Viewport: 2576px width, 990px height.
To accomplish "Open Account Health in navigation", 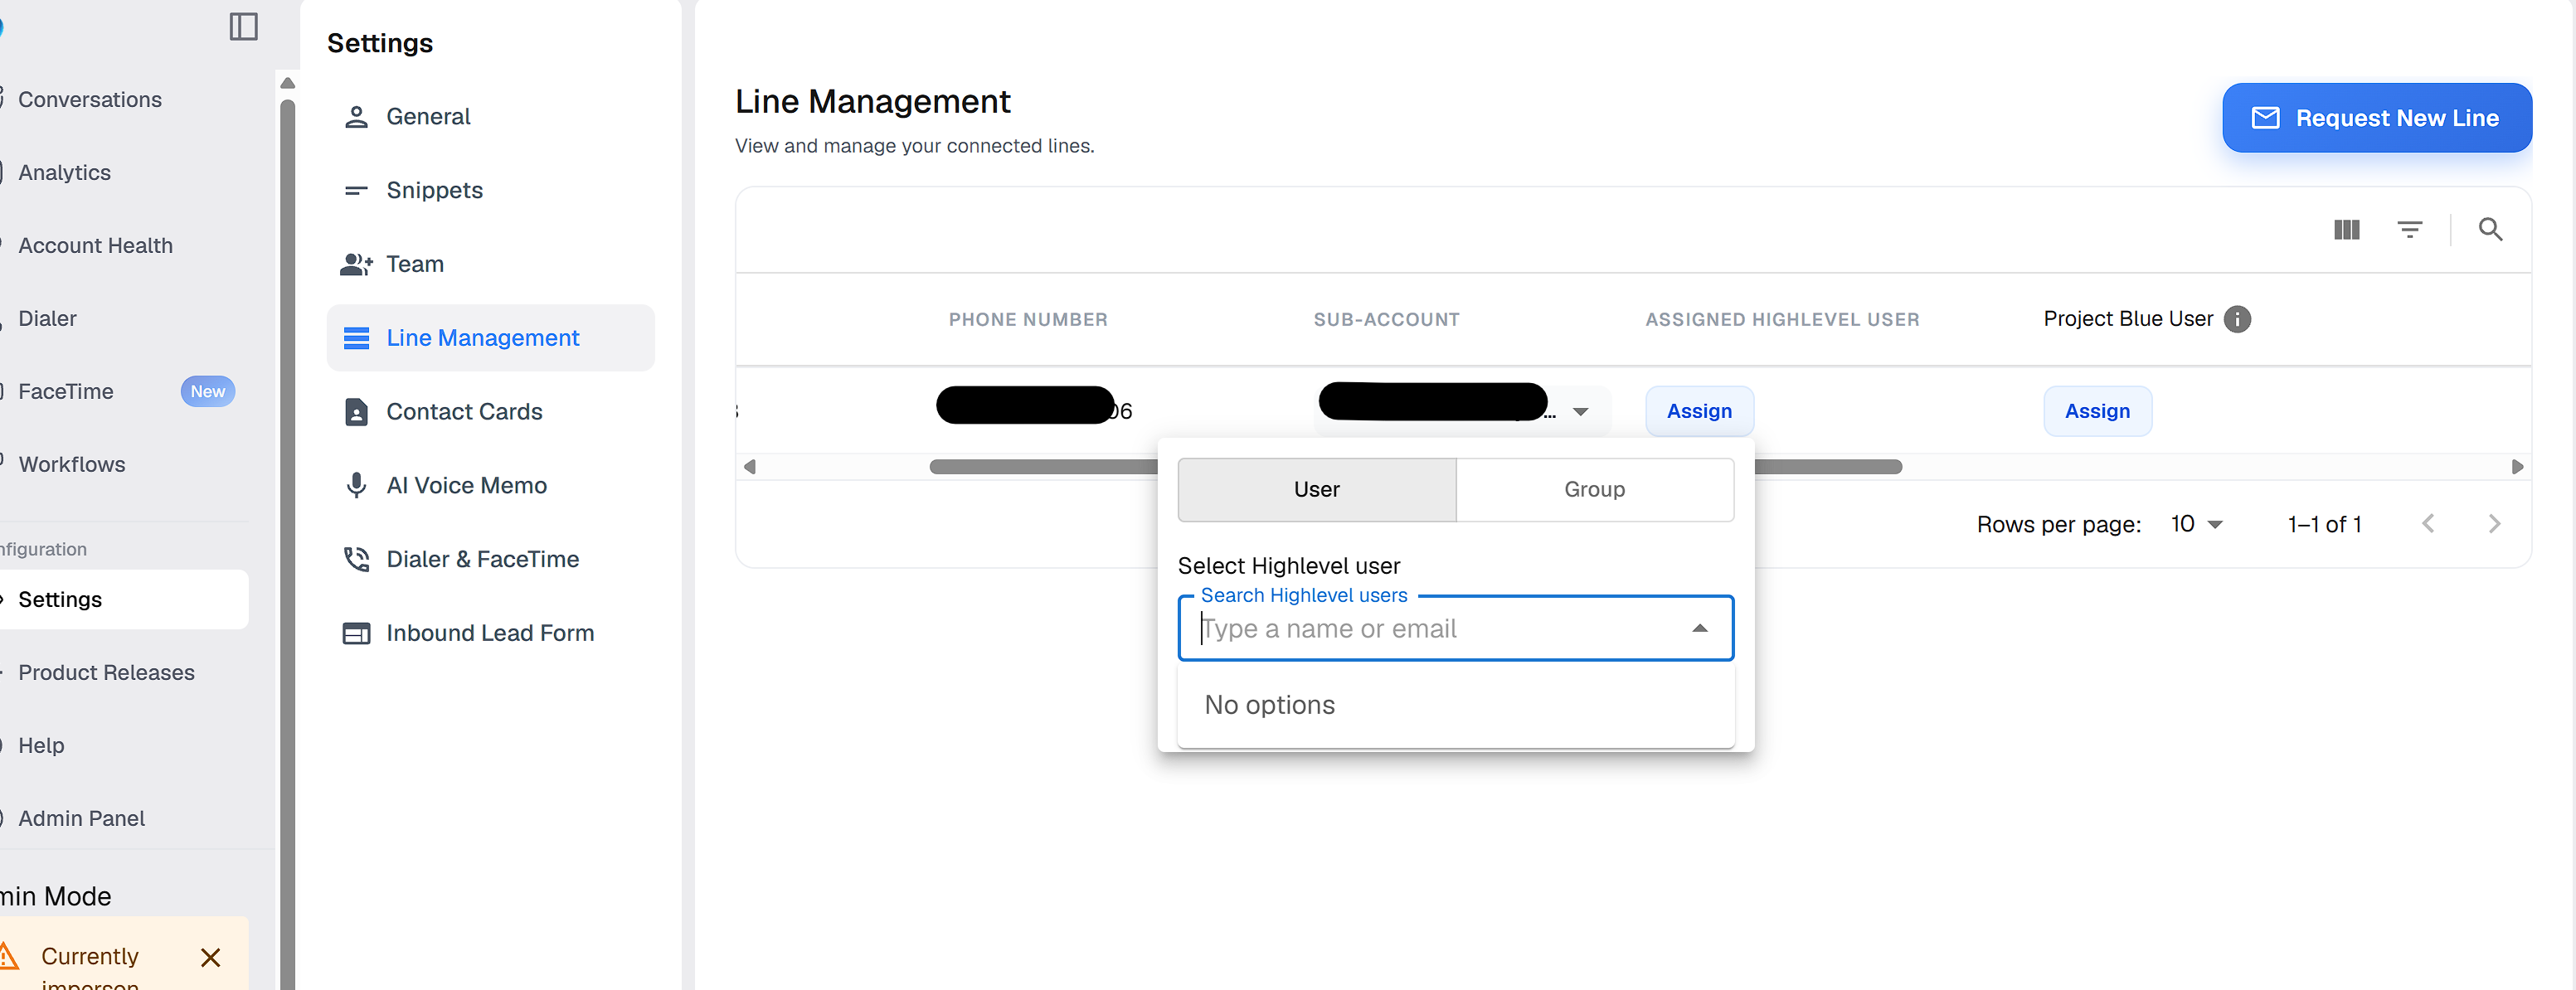I will point(96,246).
